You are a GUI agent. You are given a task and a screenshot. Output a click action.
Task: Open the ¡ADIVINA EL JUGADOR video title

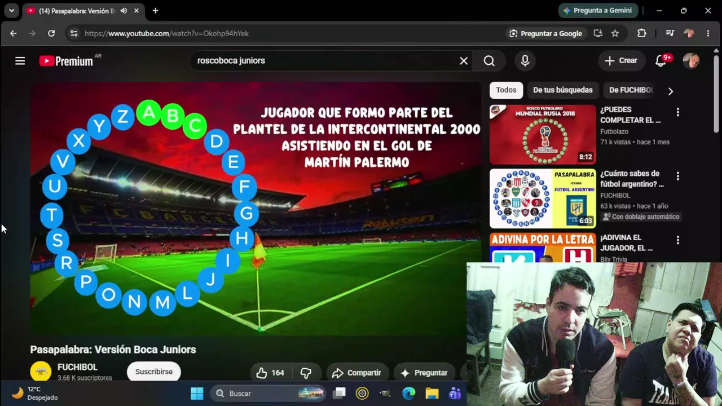626,243
